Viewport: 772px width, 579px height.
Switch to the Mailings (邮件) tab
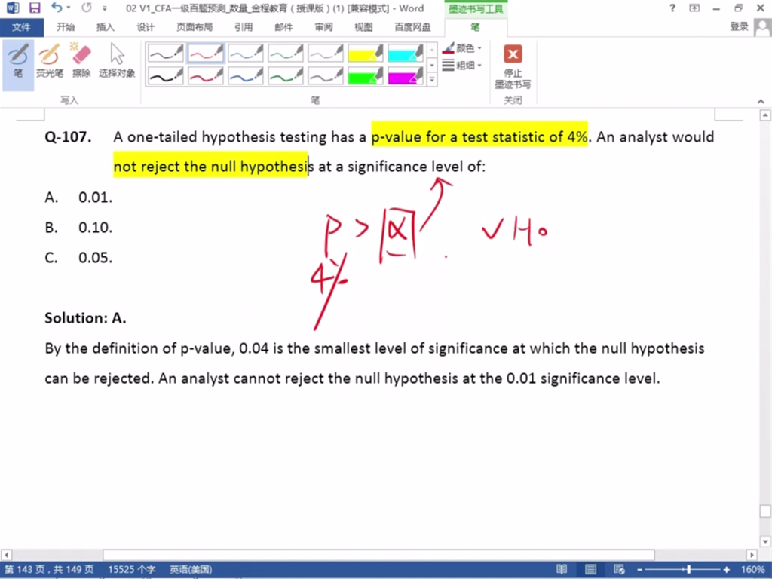tap(283, 27)
